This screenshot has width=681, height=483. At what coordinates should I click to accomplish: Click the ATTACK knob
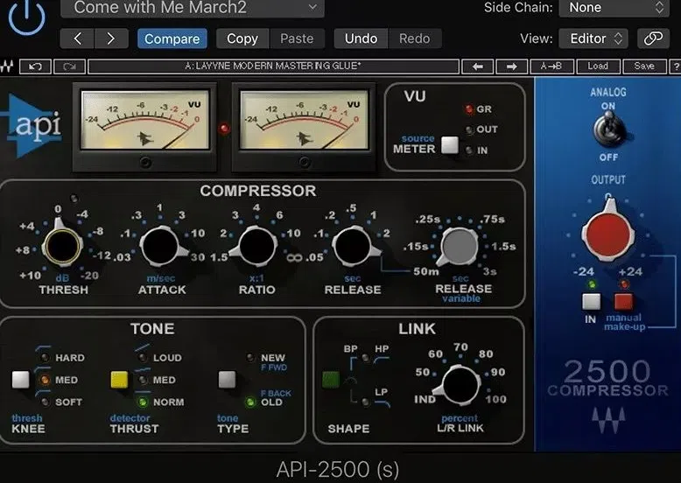pos(160,246)
